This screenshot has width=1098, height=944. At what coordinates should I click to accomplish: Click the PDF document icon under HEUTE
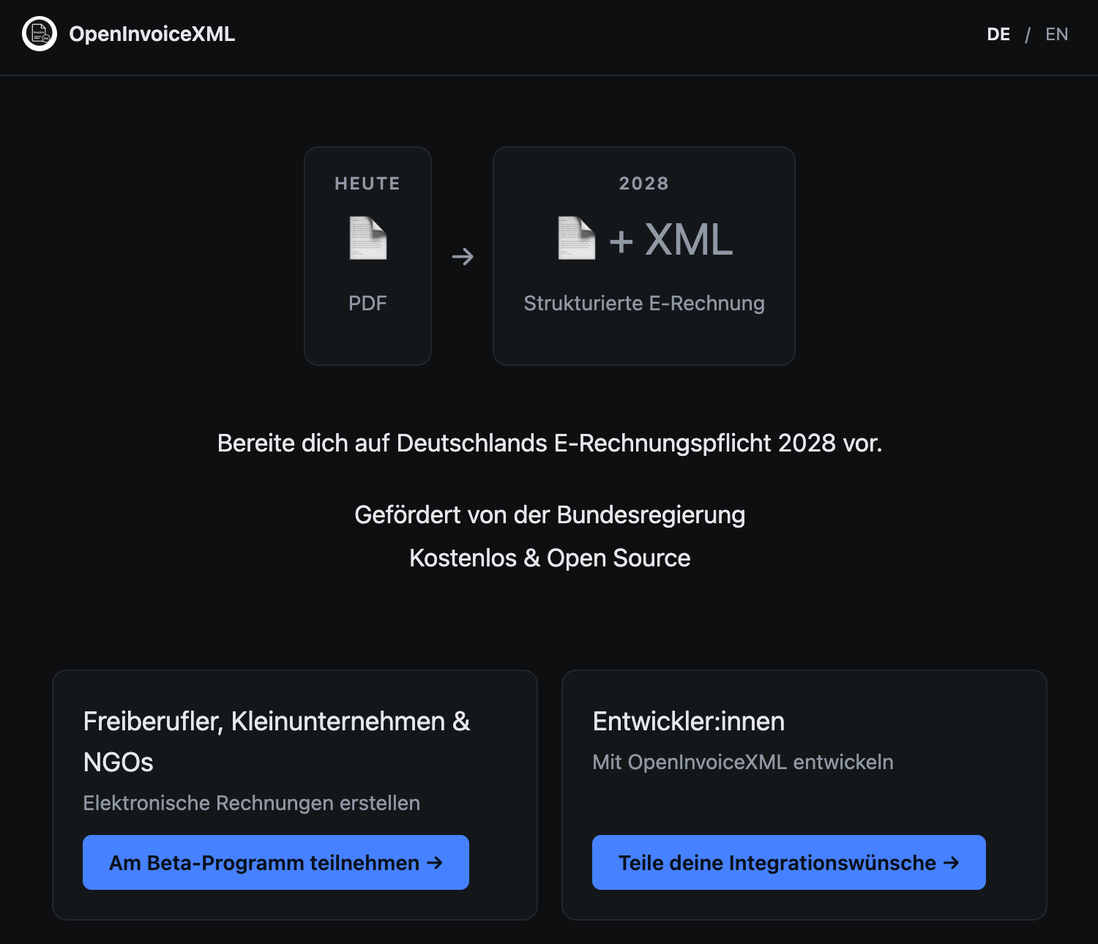pyautogui.click(x=367, y=238)
